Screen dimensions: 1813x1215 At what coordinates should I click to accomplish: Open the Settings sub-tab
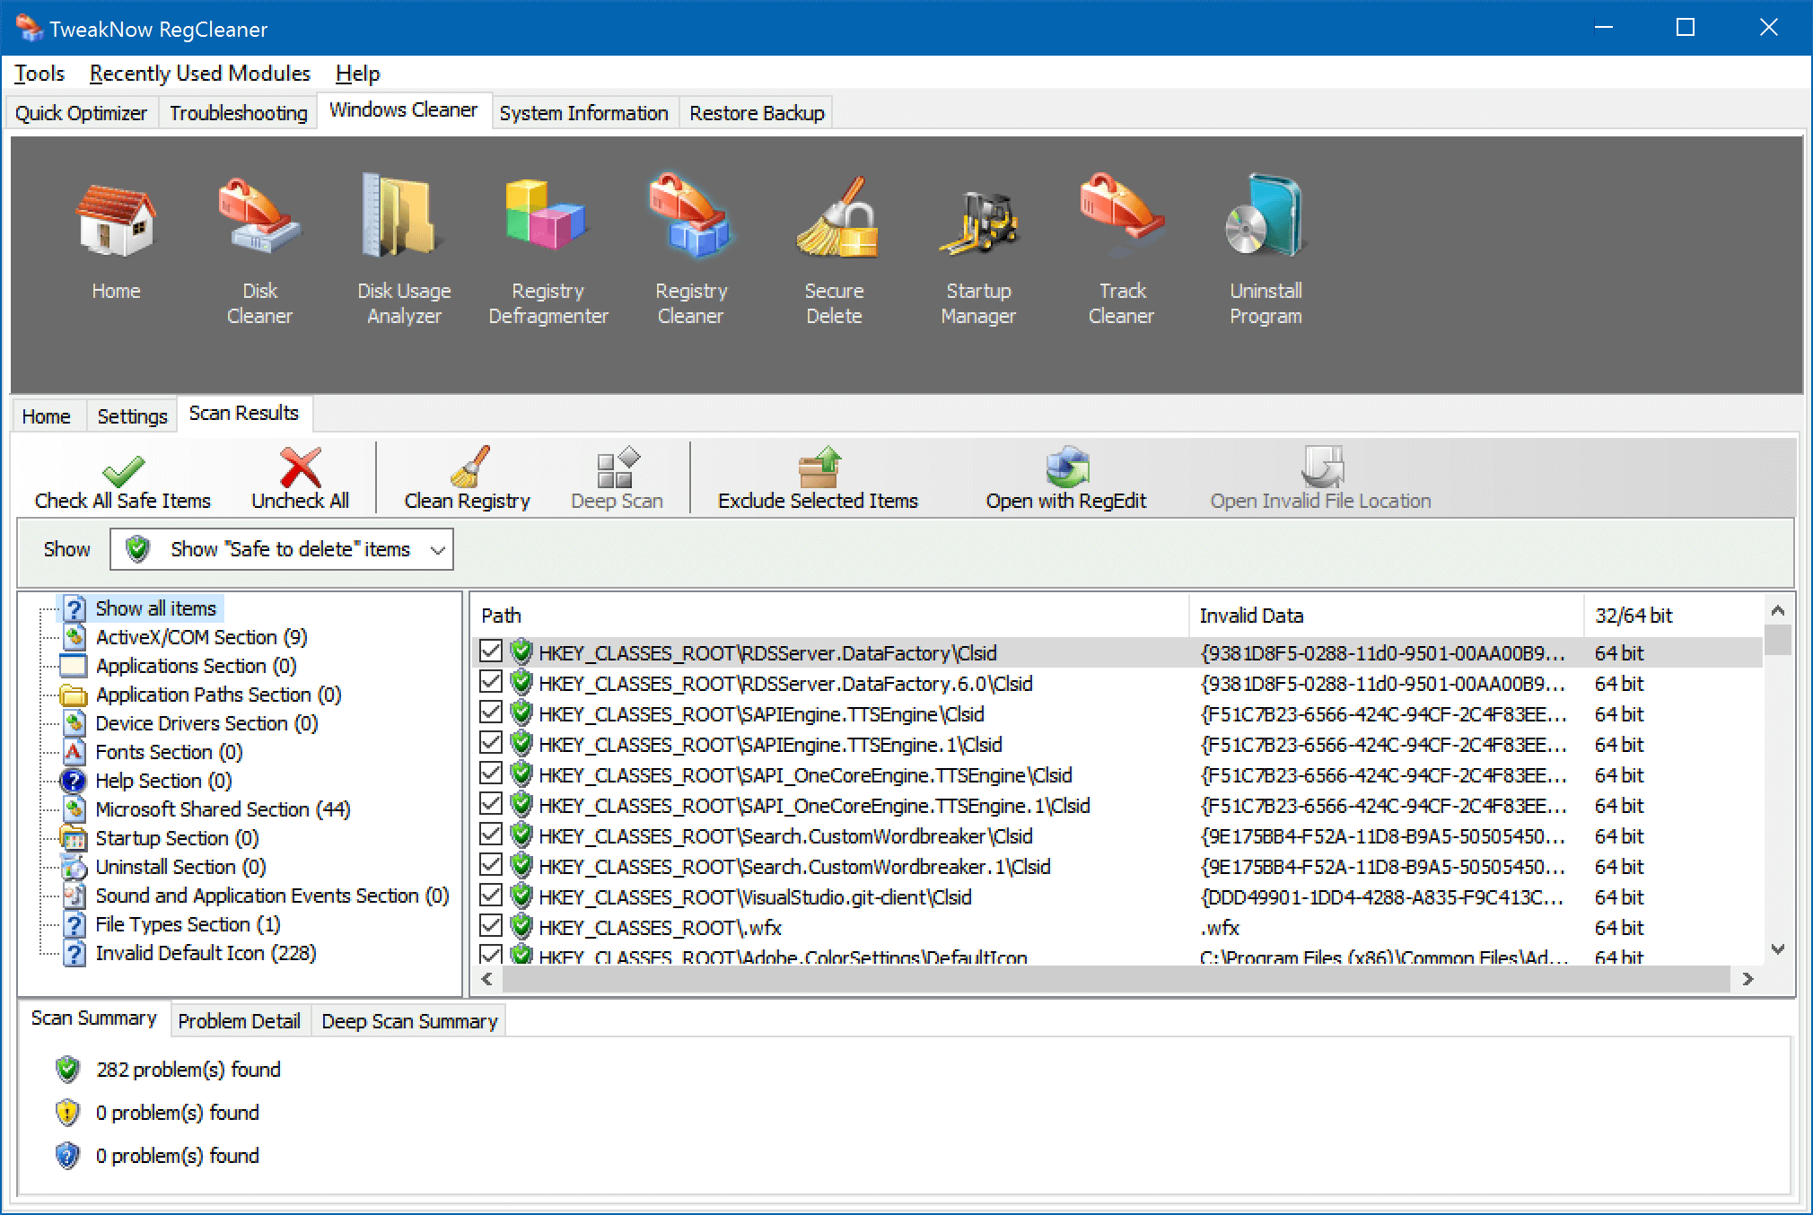132,416
